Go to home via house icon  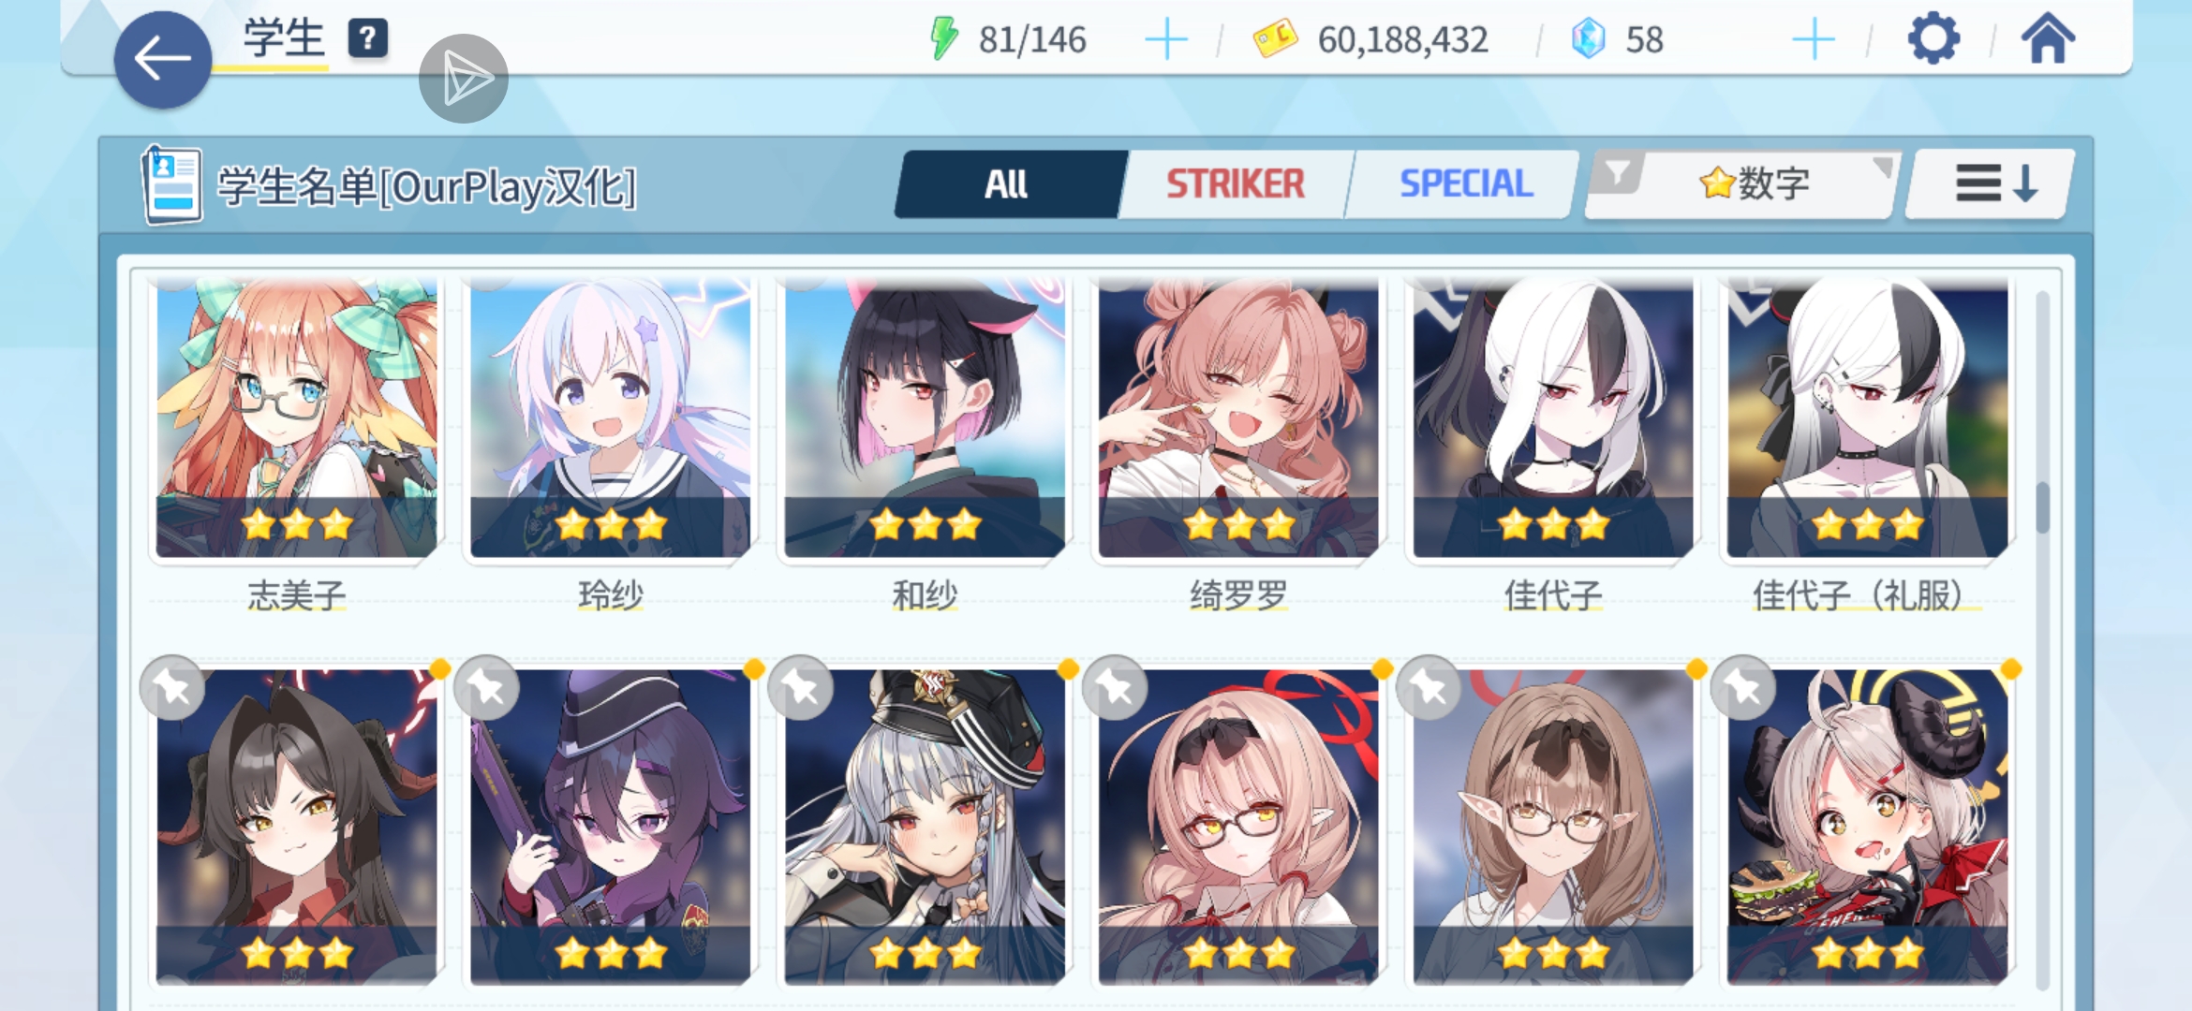coord(2048,38)
